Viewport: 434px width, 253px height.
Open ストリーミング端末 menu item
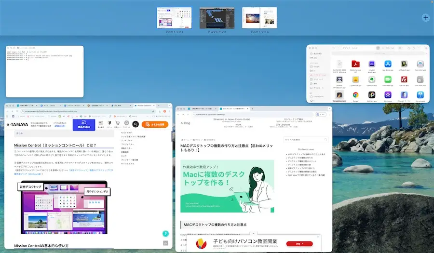point(293,120)
